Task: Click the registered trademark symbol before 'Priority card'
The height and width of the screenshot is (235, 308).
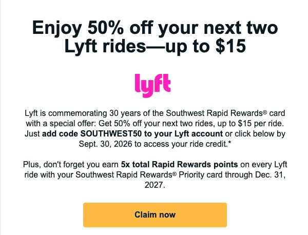Action: [175, 173]
